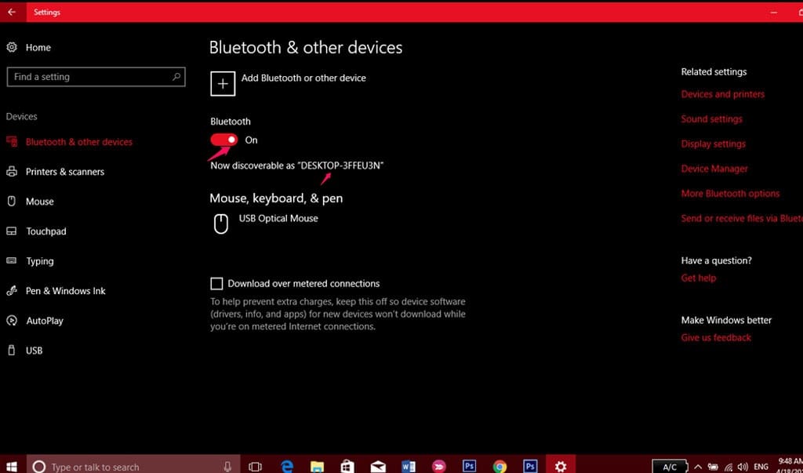
Task: Open Microsoft Word from the taskbar
Action: 408,466
